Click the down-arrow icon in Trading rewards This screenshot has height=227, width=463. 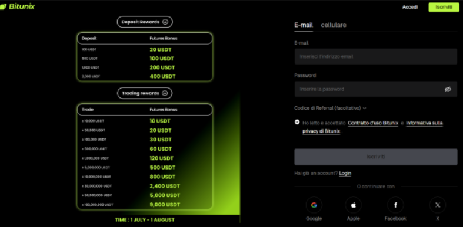[x=165, y=93]
